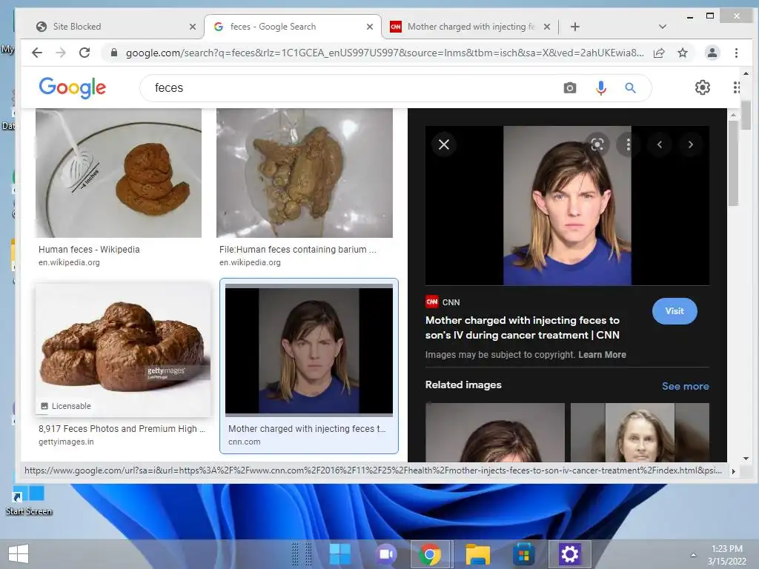Open Chrome's three-dot menu
This screenshot has width=759, height=569.
click(x=736, y=53)
